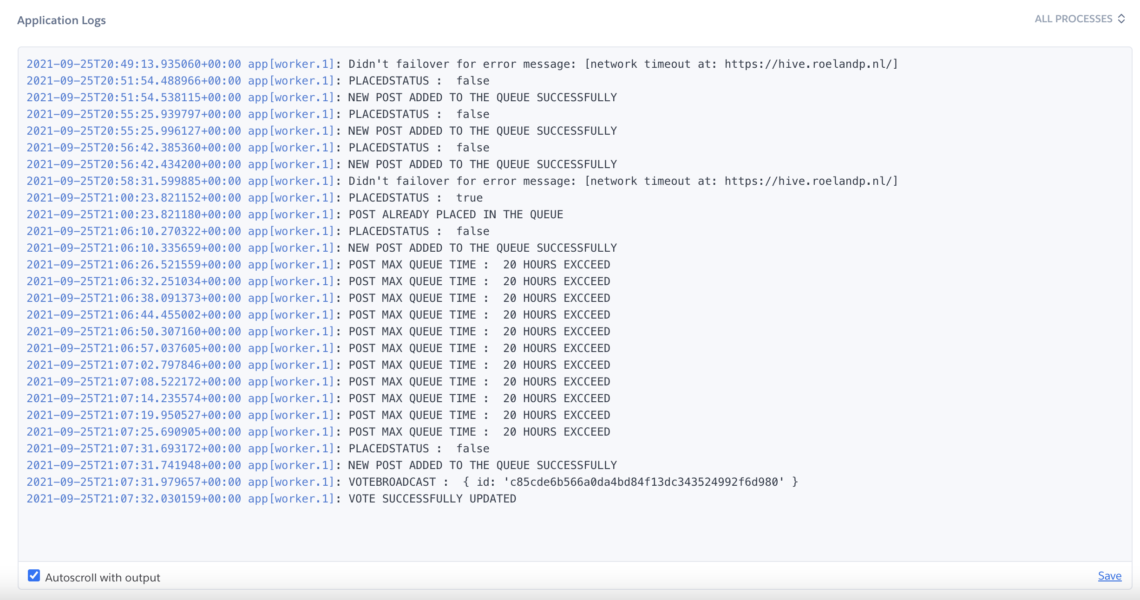
Task: Click the VOTEBROADCAST id hash line
Action: [412, 482]
